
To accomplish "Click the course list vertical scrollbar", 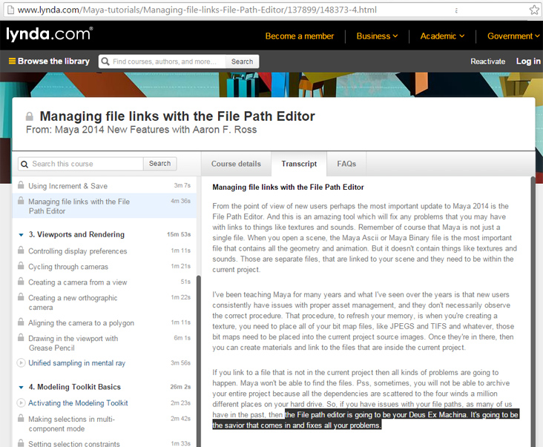I will click(197, 356).
